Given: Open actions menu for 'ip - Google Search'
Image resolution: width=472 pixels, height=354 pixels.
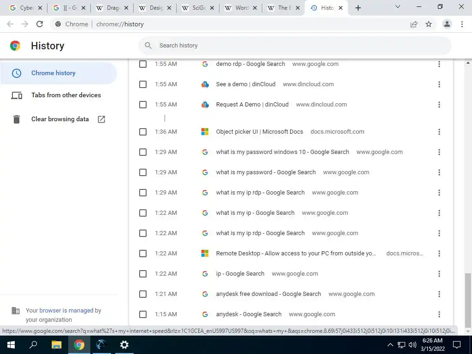Looking at the screenshot, I should [x=439, y=274].
